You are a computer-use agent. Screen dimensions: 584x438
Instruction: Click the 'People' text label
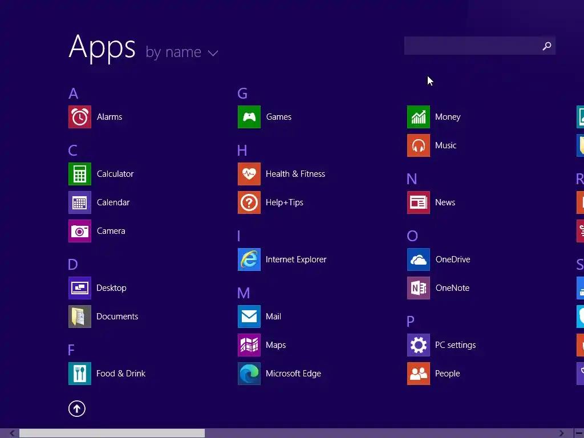click(447, 374)
